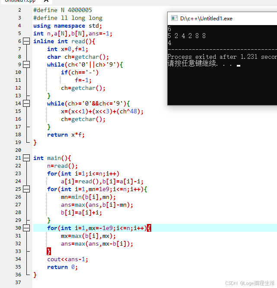Image resolution: width=277 pixels, height=288 pixels.
Task: Click the "if(ch=='-')" line
Action: coord(80,72)
